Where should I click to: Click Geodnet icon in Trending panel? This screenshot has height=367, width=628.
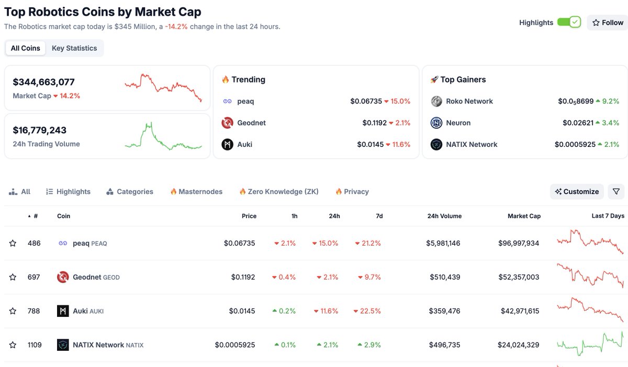[227, 123]
